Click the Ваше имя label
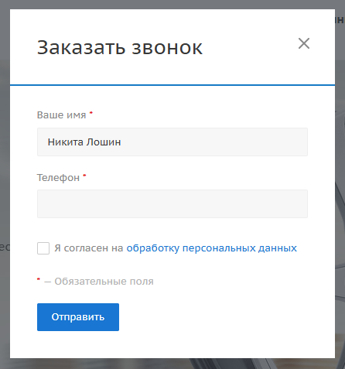This screenshot has height=369, width=345. 61,115
